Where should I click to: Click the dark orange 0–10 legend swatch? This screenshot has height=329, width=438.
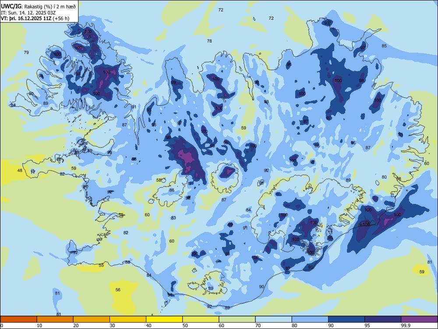coord(18,319)
